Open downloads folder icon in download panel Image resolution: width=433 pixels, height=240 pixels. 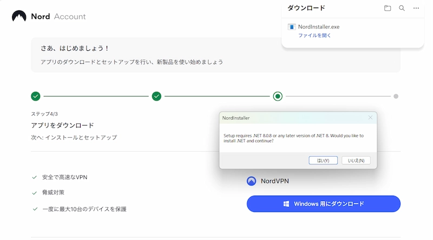(x=388, y=8)
